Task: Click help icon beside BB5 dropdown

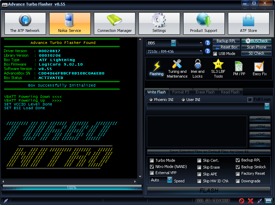Action: (x=208, y=43)
